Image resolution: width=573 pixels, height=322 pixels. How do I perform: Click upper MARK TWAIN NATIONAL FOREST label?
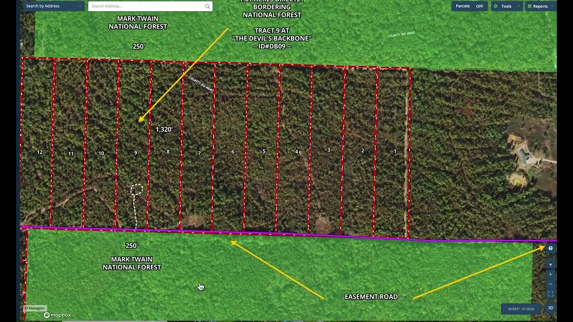click(x=138, y=22)
